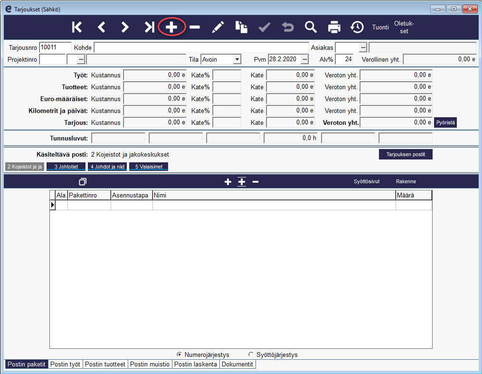Open Oletukset in the toolbar
Screen dimensions: 482x374
pyautogui.click(x=404, y=28)
